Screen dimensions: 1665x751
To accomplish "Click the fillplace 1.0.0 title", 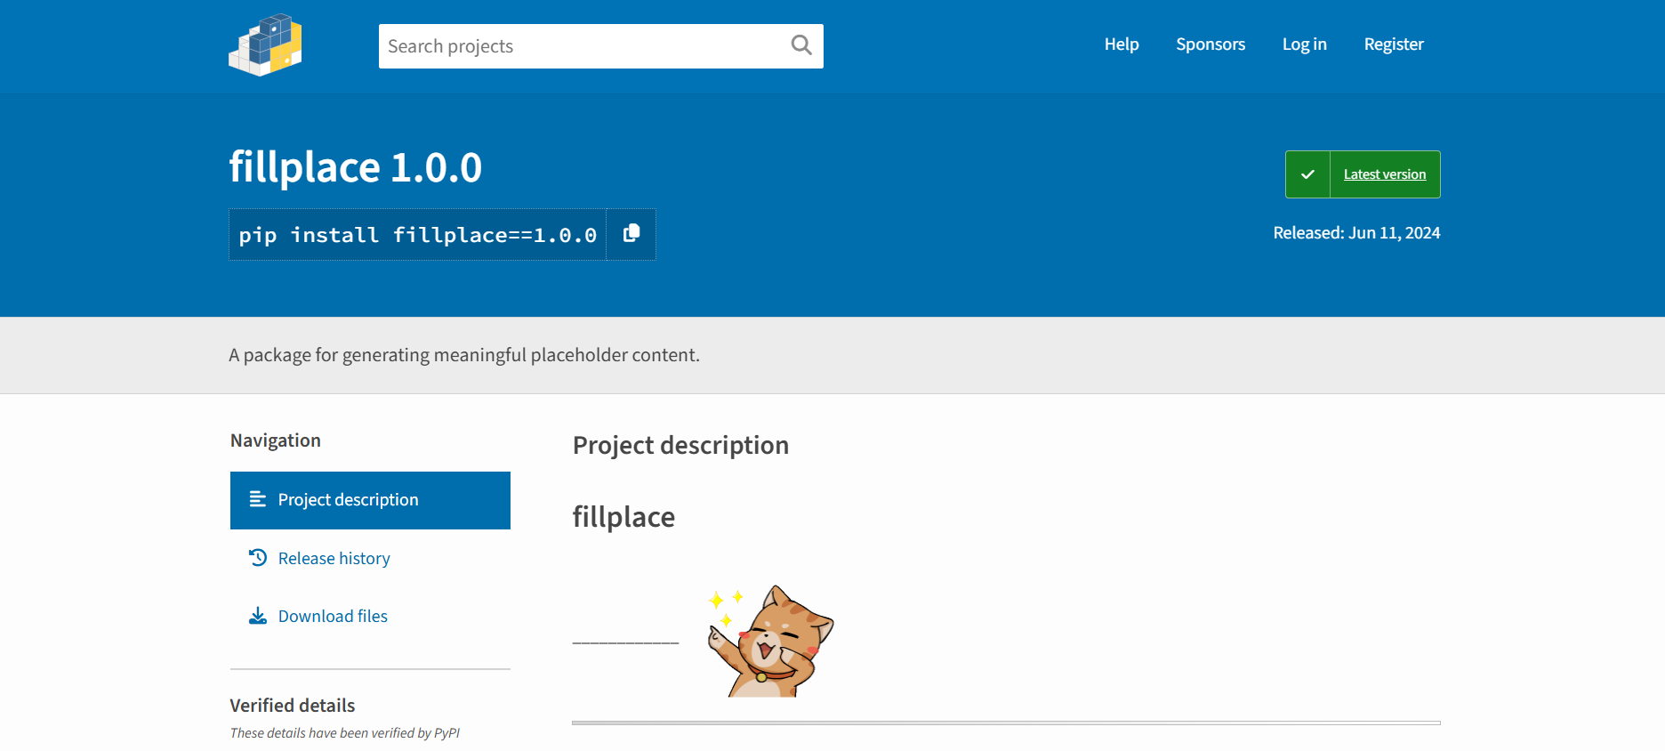I will coord(356,167).
